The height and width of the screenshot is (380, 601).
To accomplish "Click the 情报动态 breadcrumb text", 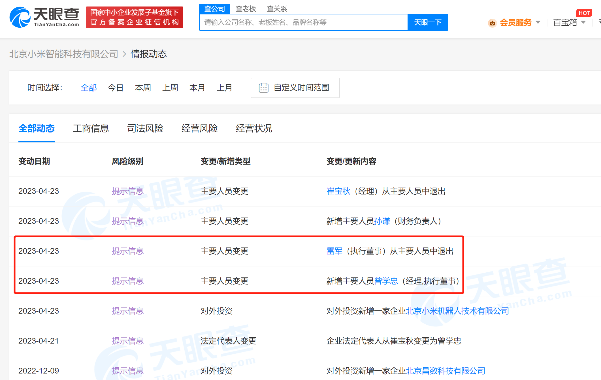I will 149,54.
